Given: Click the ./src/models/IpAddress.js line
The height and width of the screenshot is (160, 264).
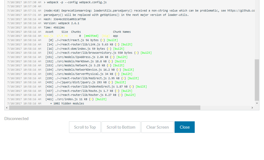Looking at the screenshot, I should coord(86,57).
